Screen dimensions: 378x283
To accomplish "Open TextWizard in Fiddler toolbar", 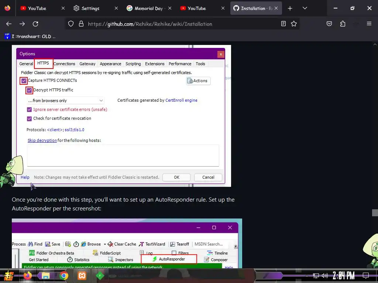I will click(x=152, y=244).
